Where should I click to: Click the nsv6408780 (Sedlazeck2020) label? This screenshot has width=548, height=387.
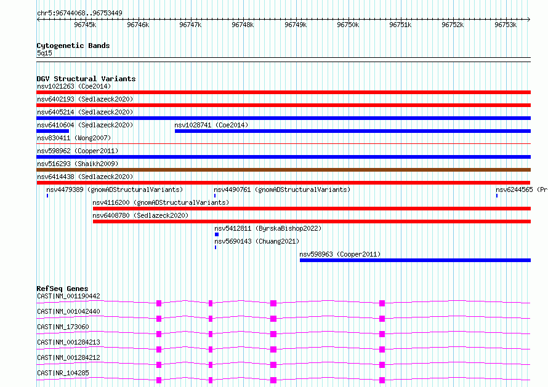click(x=140, y=215)
